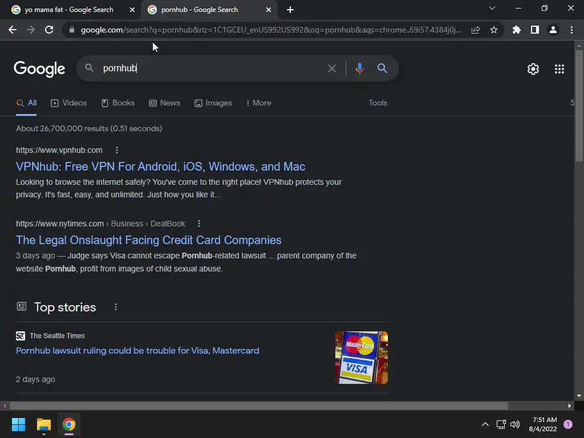Switch to Images results
The width and height of the screenshot is (584, 438).
(x=213, y=103)
